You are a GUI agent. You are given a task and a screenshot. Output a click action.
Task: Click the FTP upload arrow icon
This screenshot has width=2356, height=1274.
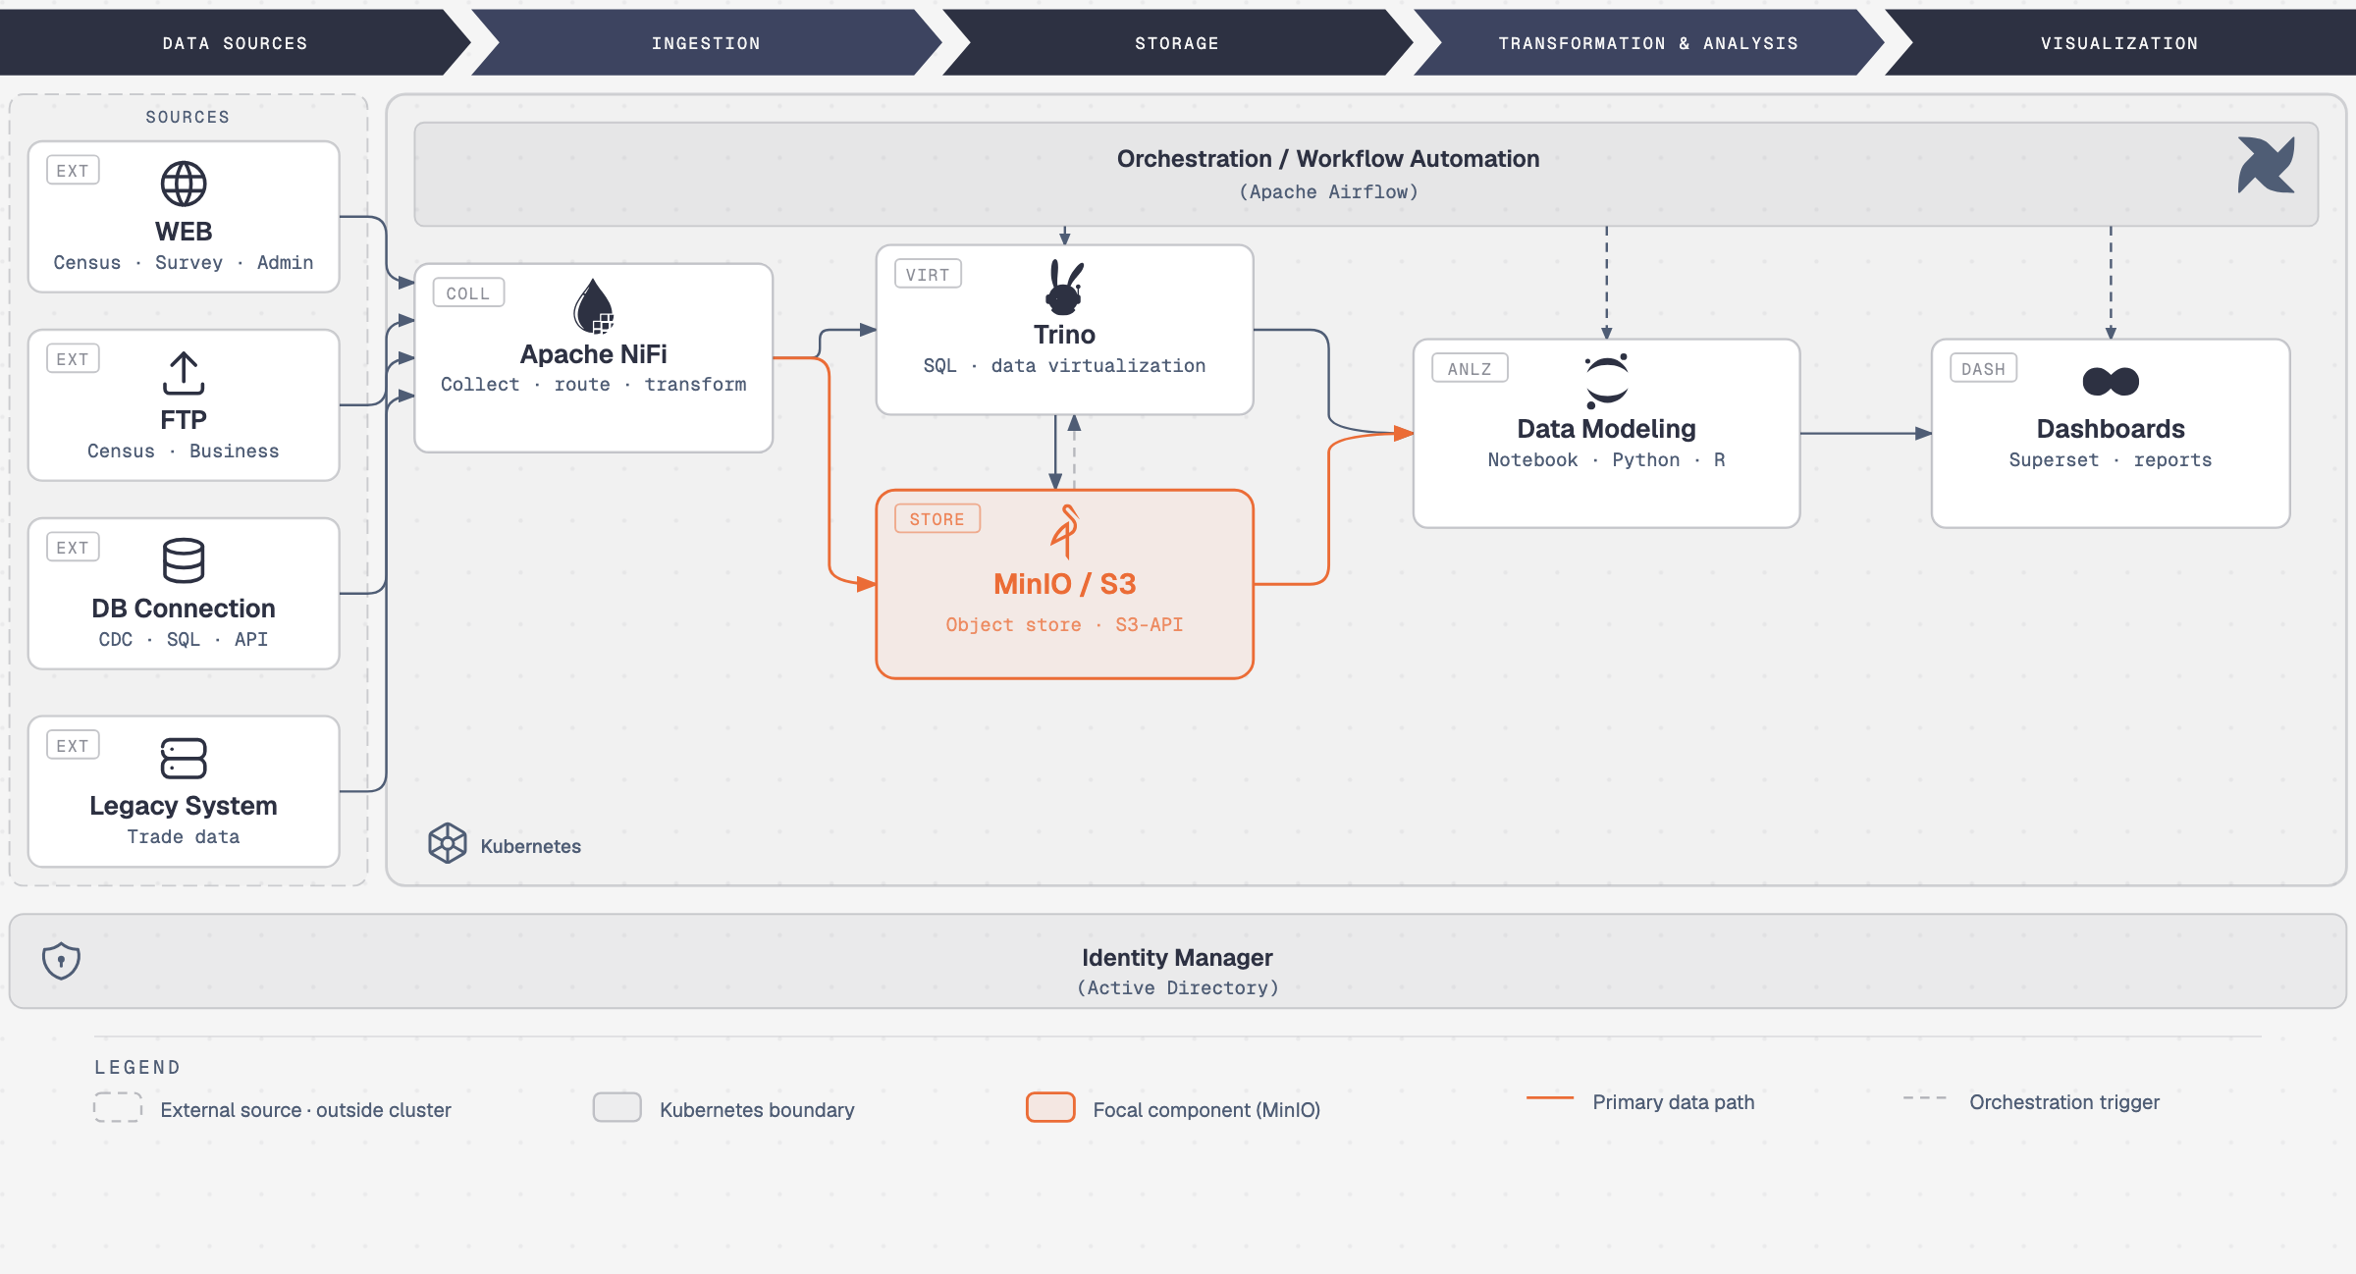(x=184, y=373)
